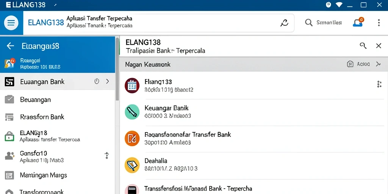388x194 pixels.
Task: Click the profile avatar in sidebar header
Action: pos(9,63)
